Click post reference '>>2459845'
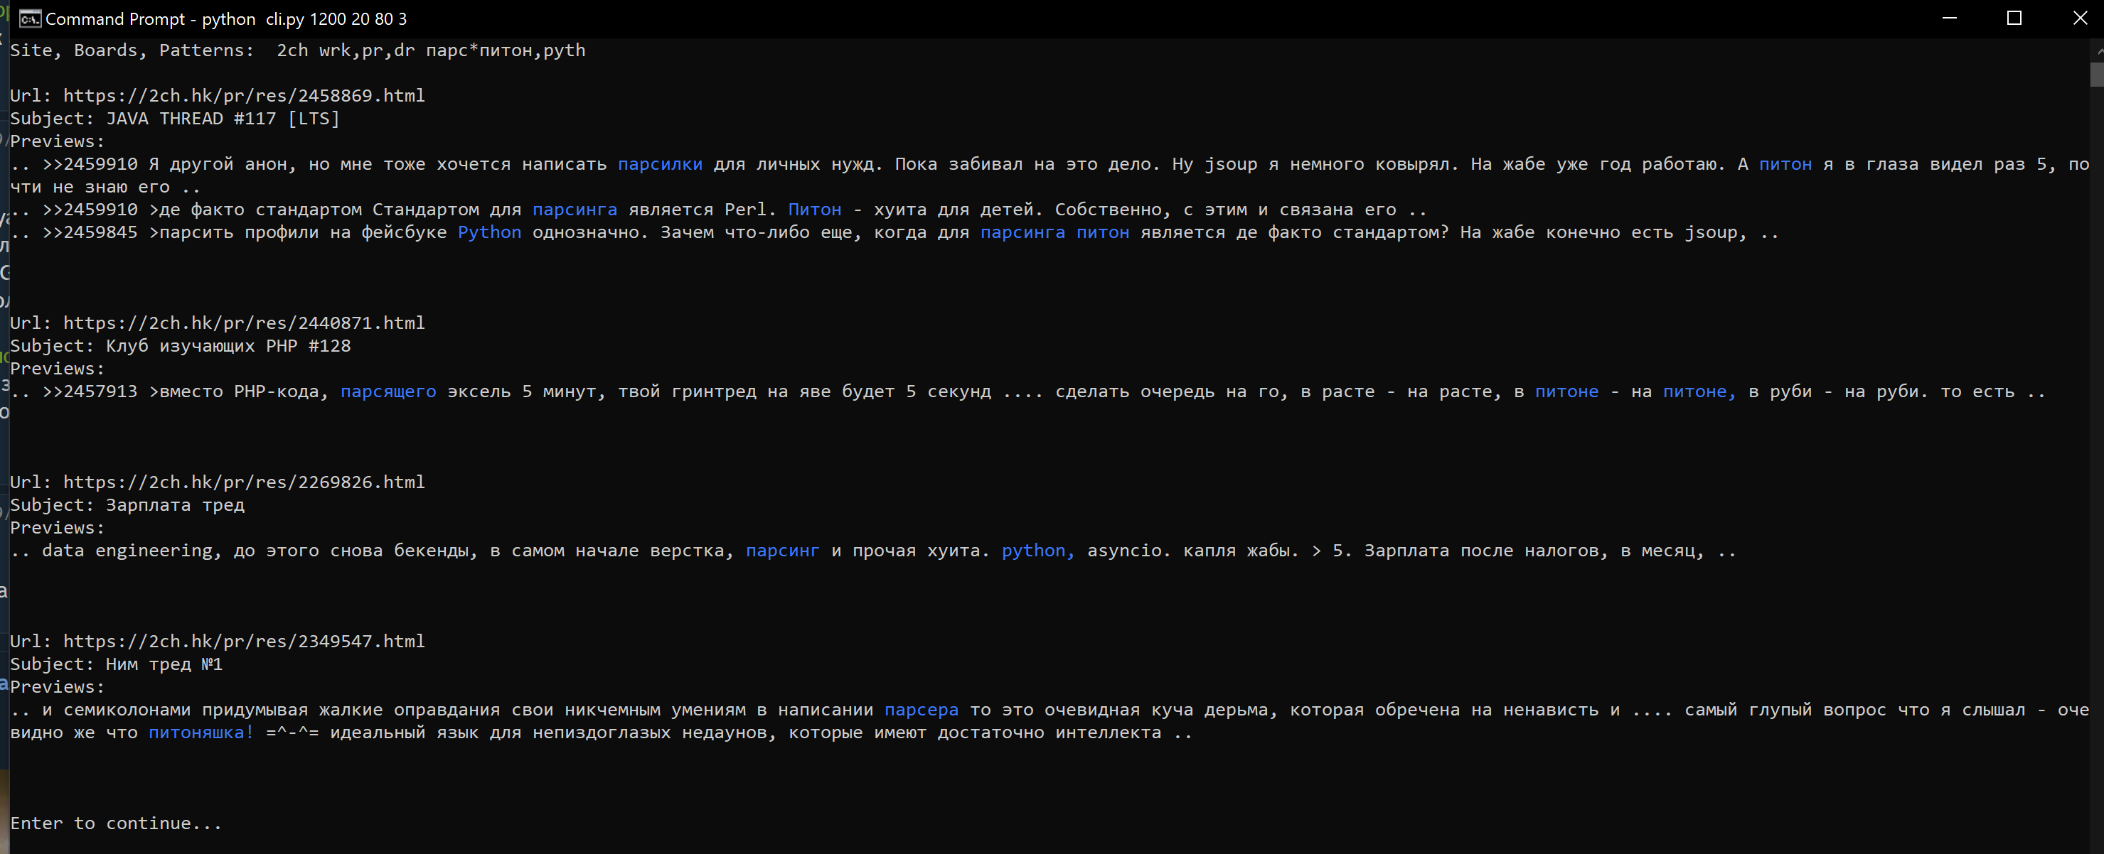2104x854 pixels. [90, 233]
